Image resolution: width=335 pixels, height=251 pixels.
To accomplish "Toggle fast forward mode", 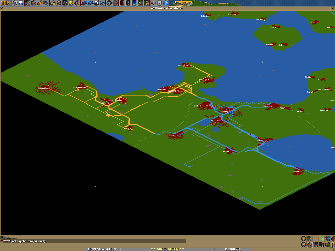I will [x=9, y=3].
